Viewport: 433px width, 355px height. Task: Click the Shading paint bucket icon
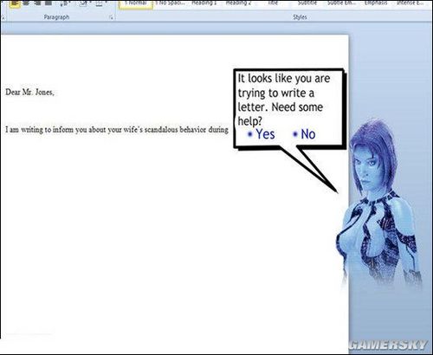[84, 3]
